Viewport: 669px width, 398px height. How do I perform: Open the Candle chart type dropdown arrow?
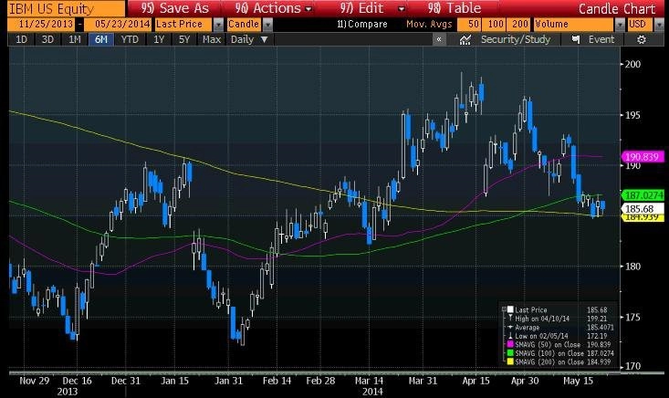point(267,25)
